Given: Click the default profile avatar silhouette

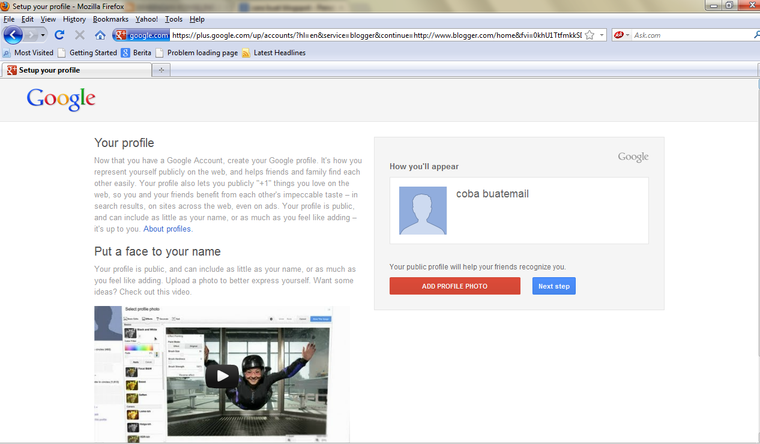Looking at the screenshot, I should click(x=423, y=211).
